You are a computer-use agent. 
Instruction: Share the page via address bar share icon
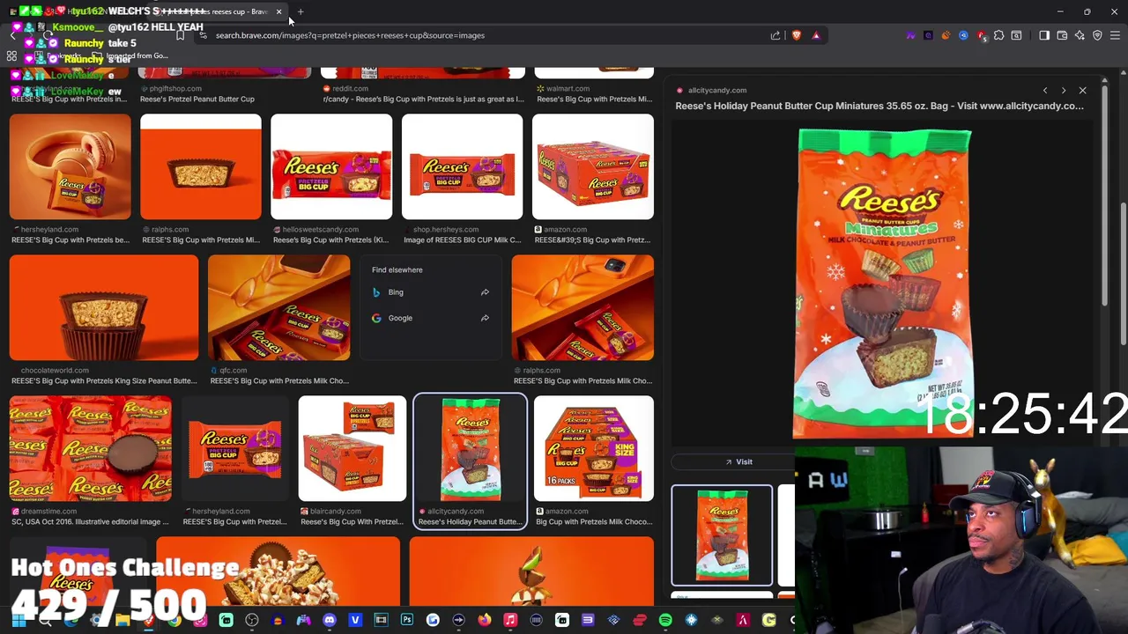pyautogui.click(x=775, y=35)
